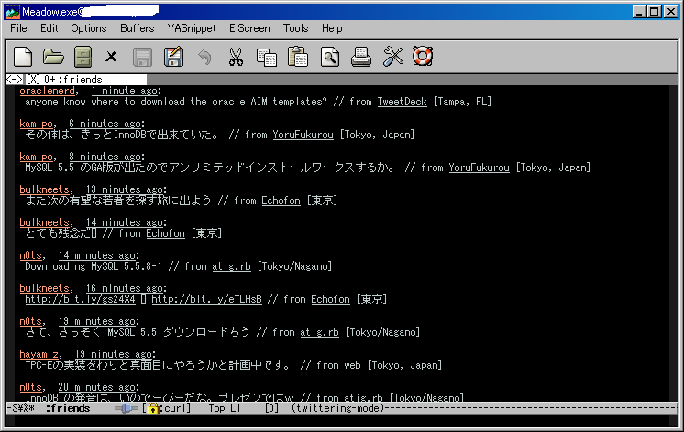This screenshot has width=684, height=432.
Task: Open the Options menu
Action: coord(89,28)
